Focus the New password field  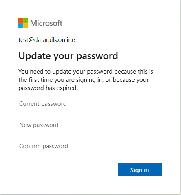click(90, 125)
